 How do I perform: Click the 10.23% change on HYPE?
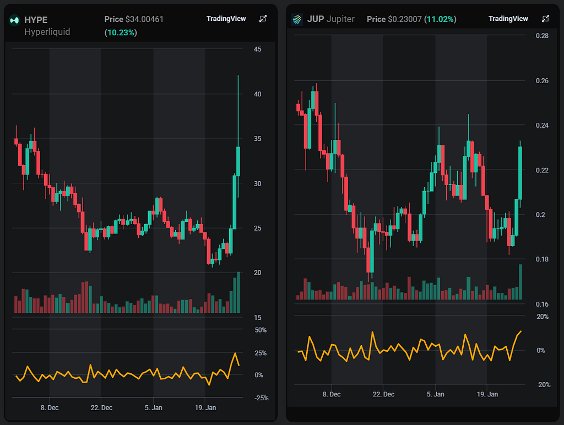[x=120, y=32]
